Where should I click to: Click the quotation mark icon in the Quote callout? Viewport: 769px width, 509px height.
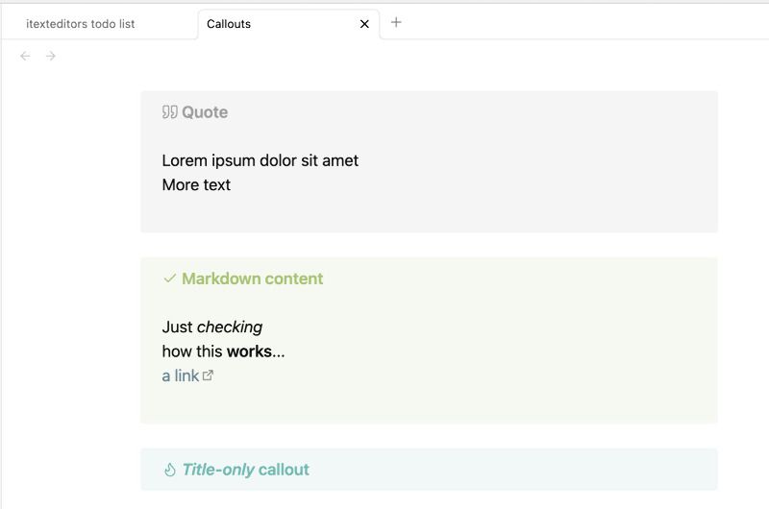click(x=170, y=112)
